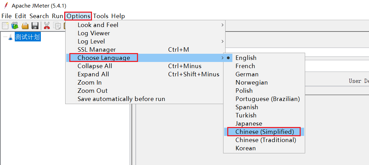Click the flask icon beside 测试计划

pos(11,37)
